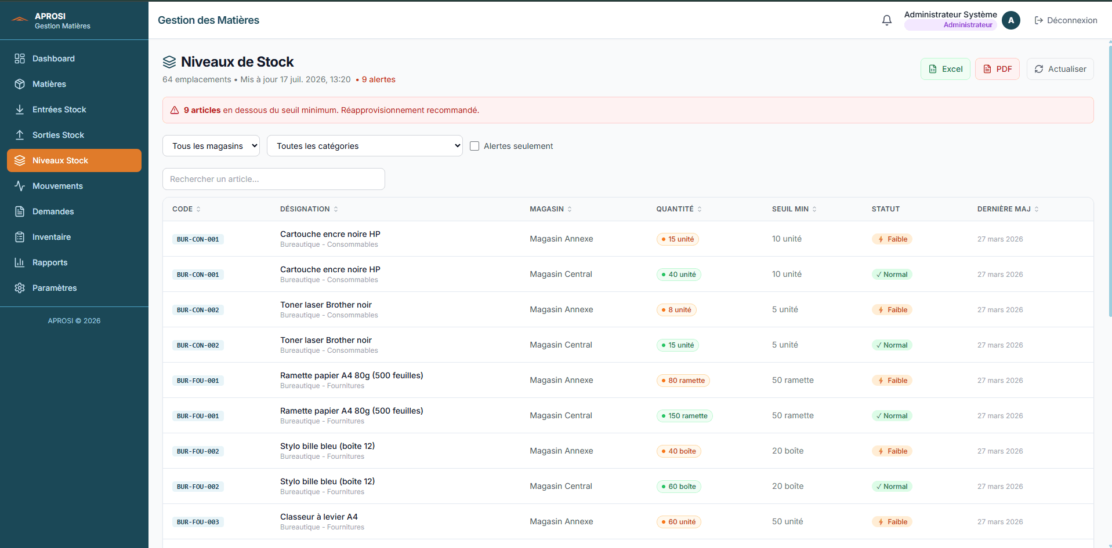Click Faible status of Stylo bille Annexe
Viewport: 1112px width, 548px height.
point(892,451)
